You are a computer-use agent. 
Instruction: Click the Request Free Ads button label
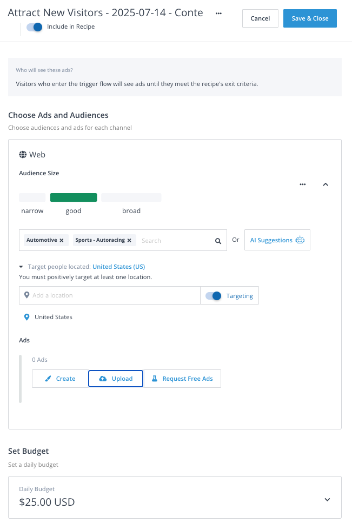188,379
